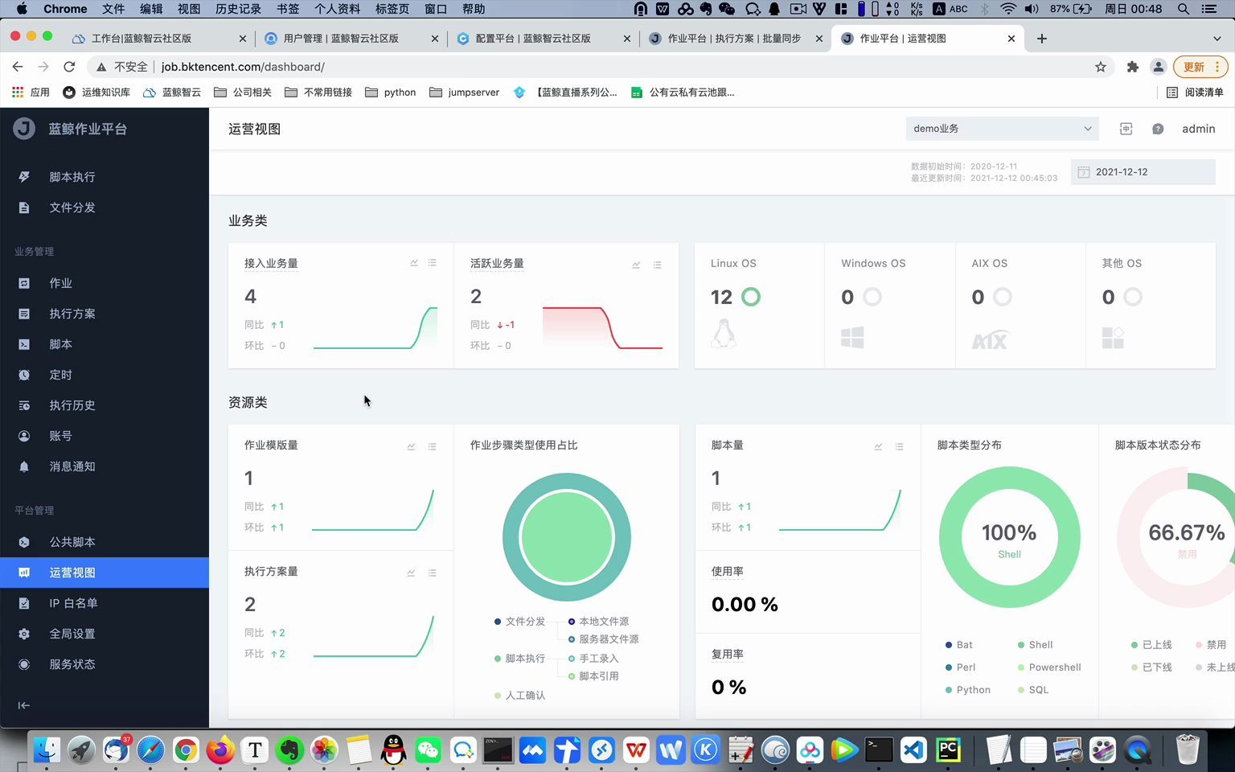This screenshot has height=772, width=1235.
Task: Click the 公共脚本 sidebar icon
Action: click(24, 542)
